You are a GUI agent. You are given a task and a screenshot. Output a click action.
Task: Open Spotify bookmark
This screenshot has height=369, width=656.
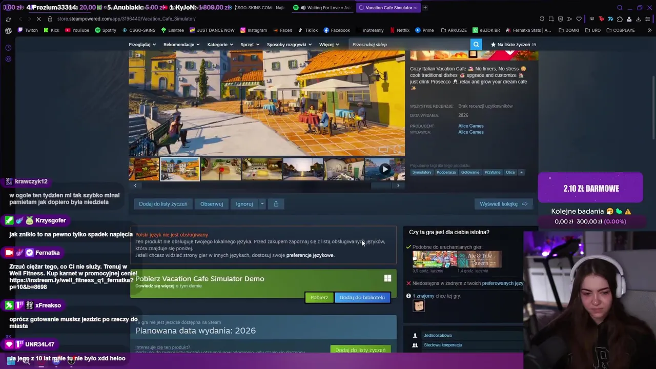106,30
